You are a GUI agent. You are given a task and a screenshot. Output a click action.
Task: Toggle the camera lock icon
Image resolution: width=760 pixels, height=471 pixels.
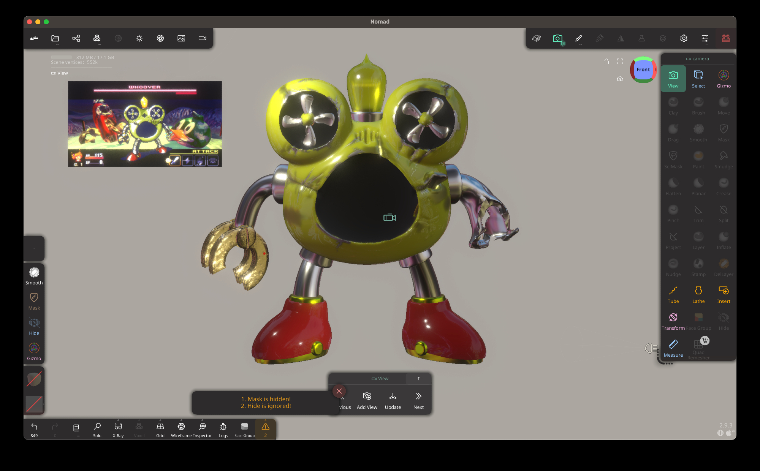click(606, 62)
